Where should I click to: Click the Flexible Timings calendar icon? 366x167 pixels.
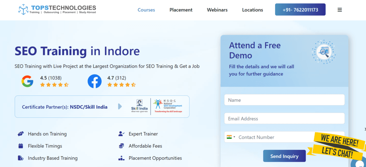point(21,146)
